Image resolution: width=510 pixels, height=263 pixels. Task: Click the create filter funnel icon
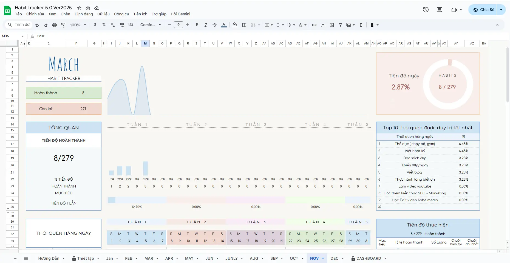click(340, 25)
